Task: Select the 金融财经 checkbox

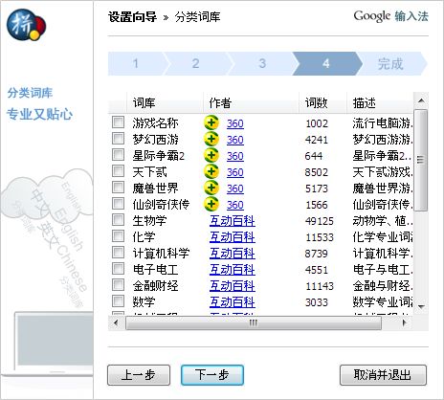Action: coord(118,285)
